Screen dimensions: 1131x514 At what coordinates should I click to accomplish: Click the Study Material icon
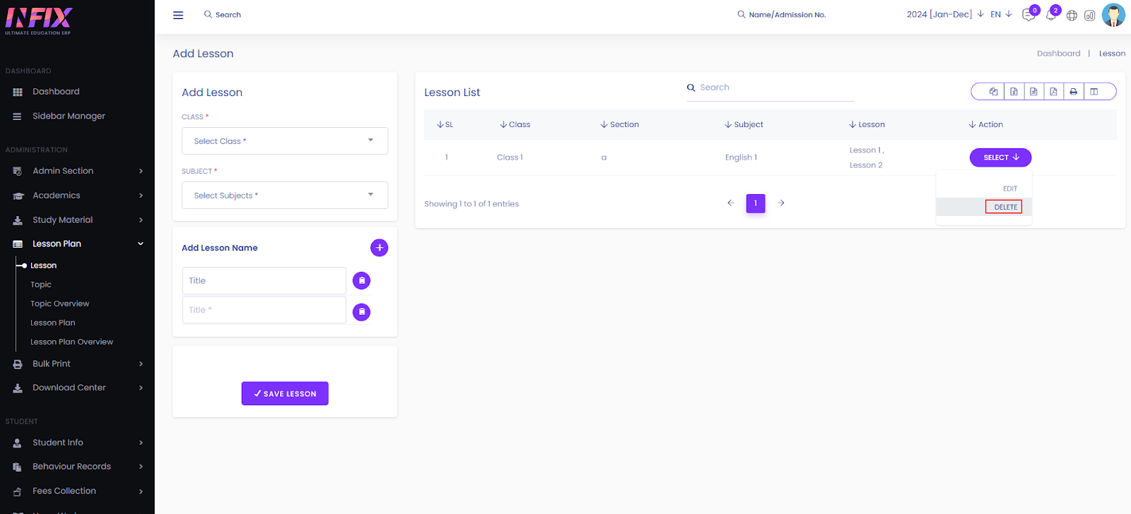point(18,220)
